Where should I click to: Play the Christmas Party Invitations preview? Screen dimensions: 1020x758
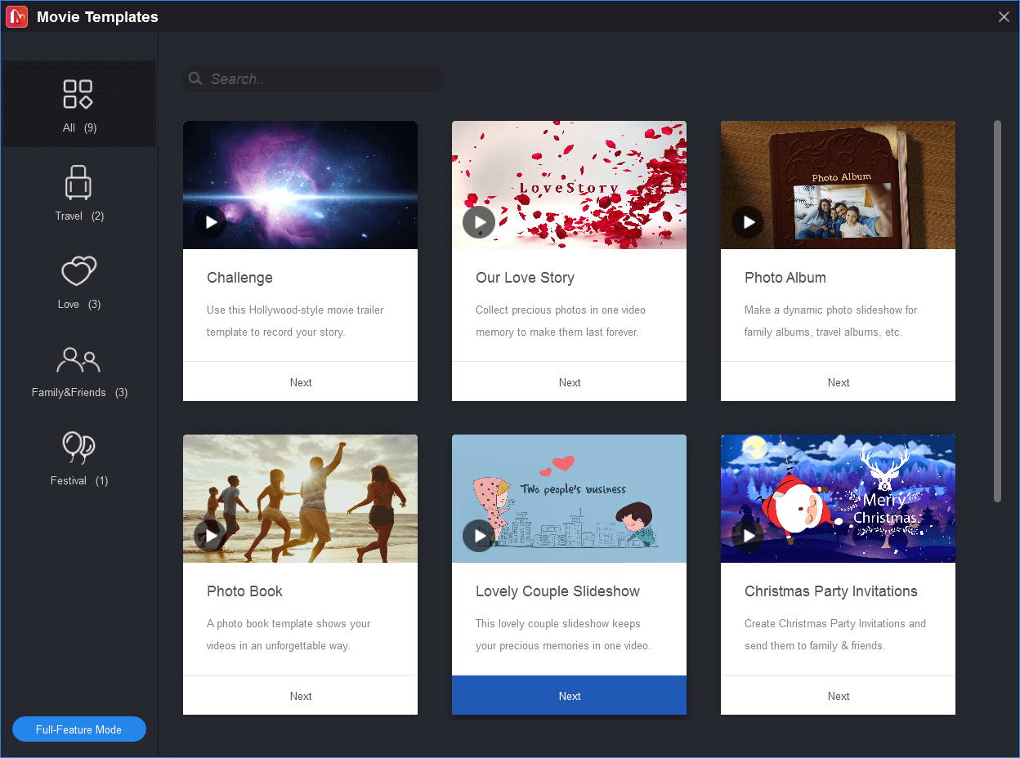(748, 536)
